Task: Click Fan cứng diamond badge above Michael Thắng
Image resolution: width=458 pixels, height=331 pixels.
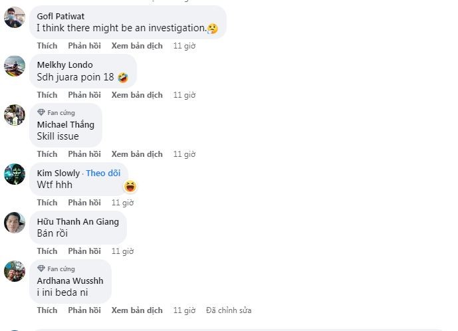Action: (x=41, y=113)
